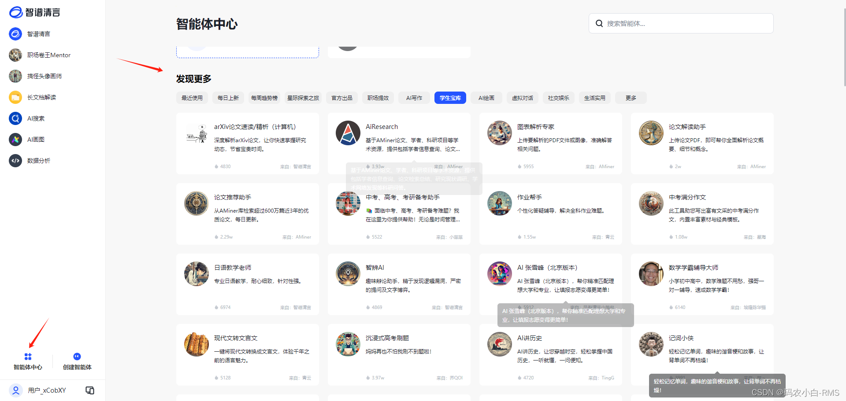Screen dimensions: 846x401
Task: Click the user avatar 用户_xCobXY
Action: coord(16,390)
